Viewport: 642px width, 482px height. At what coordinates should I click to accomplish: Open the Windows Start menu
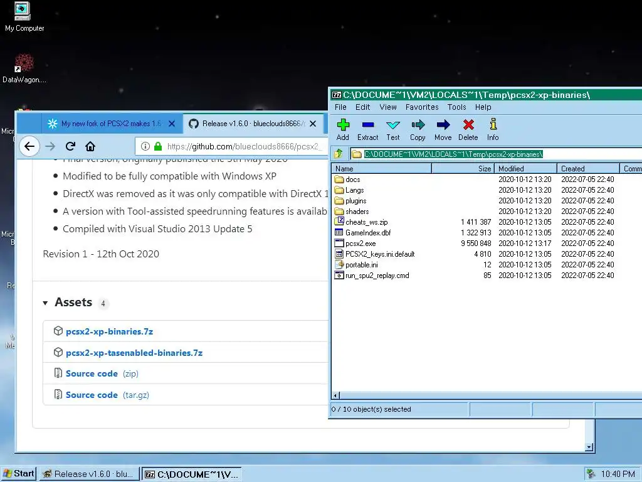19,474
